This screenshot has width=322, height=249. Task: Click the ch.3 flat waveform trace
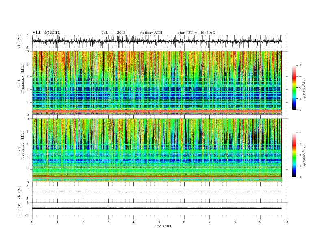coord(157,192)
